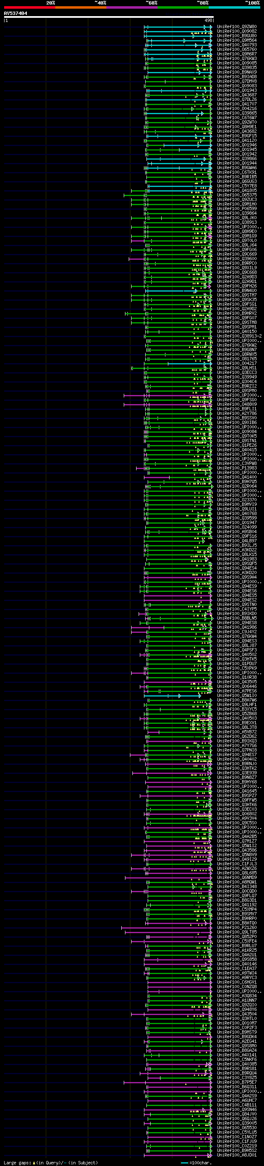Select the UniRef100_Q9STN0 label
Image resolution: width=264 pixels, height=1166 pixels.
pyautogui.click(x=236, y=604)
